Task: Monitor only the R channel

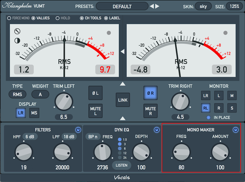Action: (219, 108)
